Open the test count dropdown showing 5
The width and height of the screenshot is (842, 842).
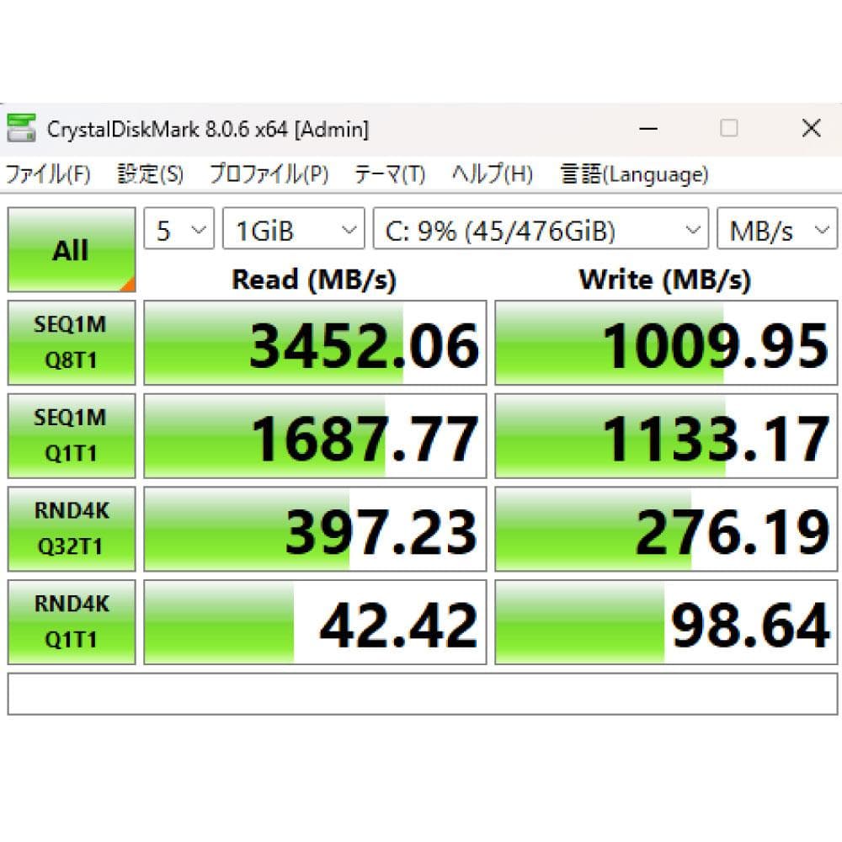point(178,228)
